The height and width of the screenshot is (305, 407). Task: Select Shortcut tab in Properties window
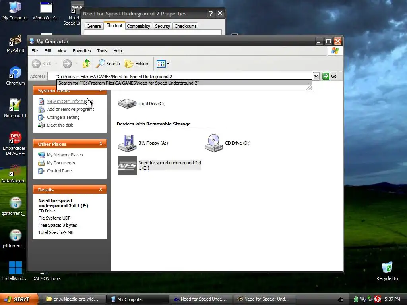tap(114, 25)
